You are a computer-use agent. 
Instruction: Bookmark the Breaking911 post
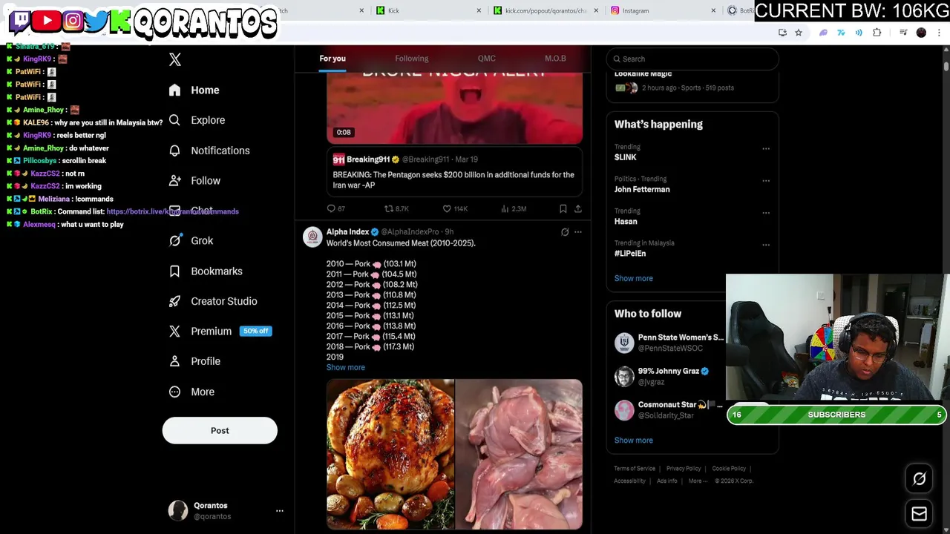tap(563, 208)
